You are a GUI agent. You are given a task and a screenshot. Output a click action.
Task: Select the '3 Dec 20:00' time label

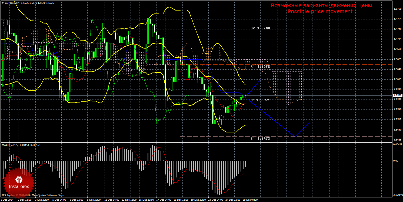pos(41,200)
